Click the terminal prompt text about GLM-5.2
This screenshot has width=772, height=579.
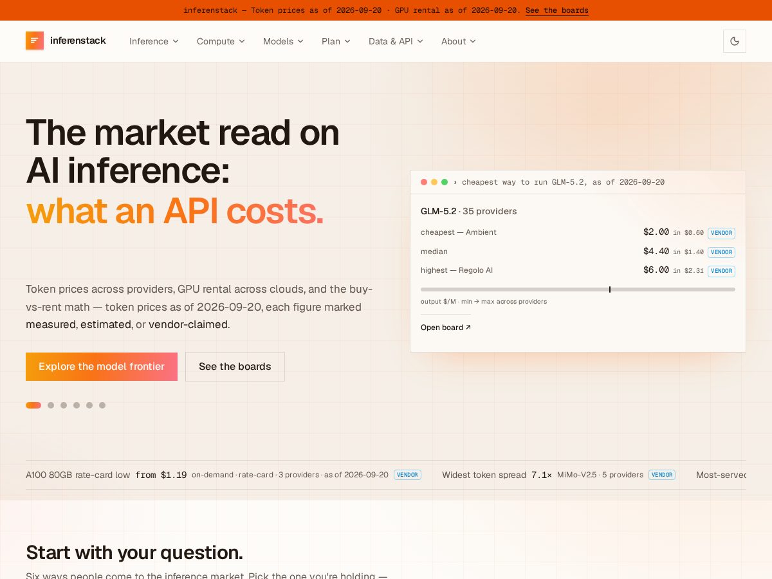coord(563,182)
